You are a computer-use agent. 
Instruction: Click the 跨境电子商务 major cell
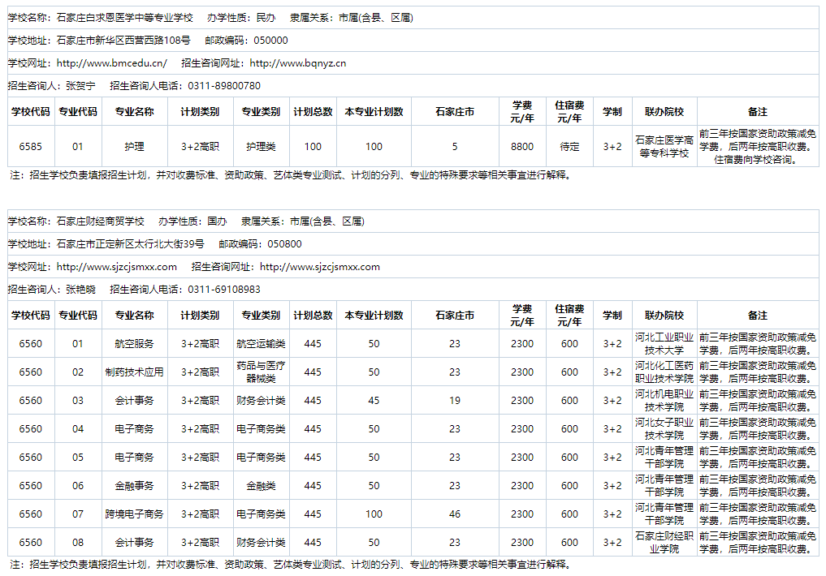(134, 514)
